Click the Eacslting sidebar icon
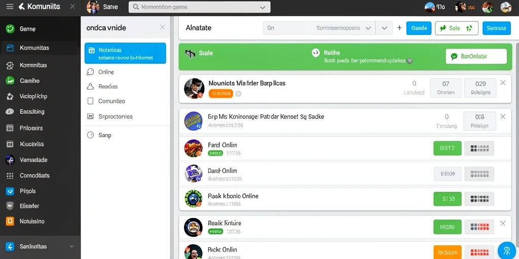This screenshot has height=259, width=519. pos(10,112)
